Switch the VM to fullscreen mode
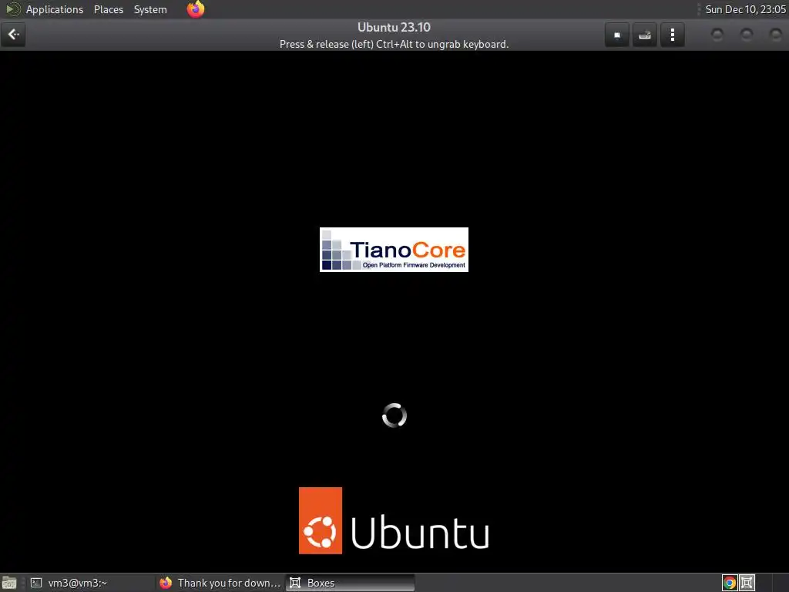This screenshot has height=592, width=789. click(617, 35)
